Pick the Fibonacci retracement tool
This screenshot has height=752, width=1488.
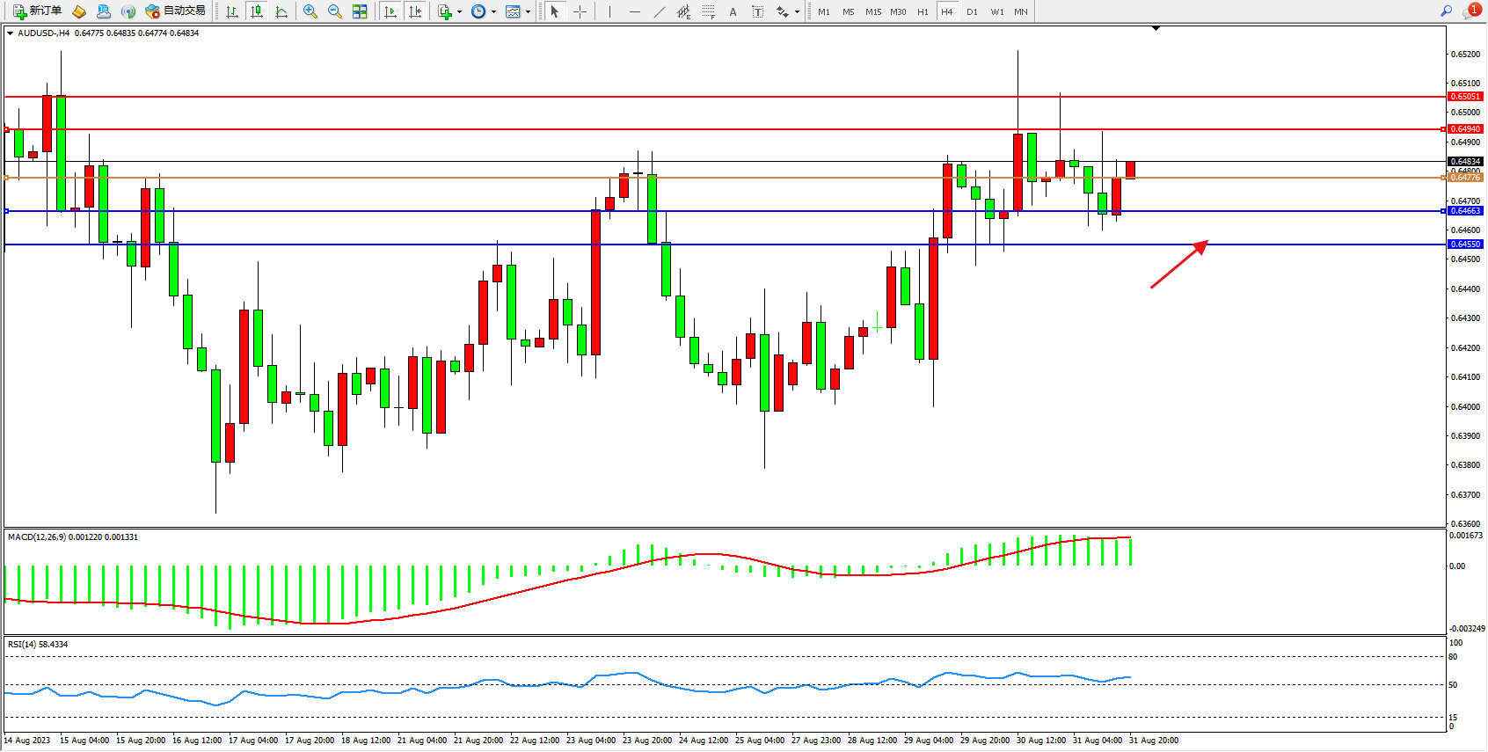pyautogui.click(x=709, y=11)
